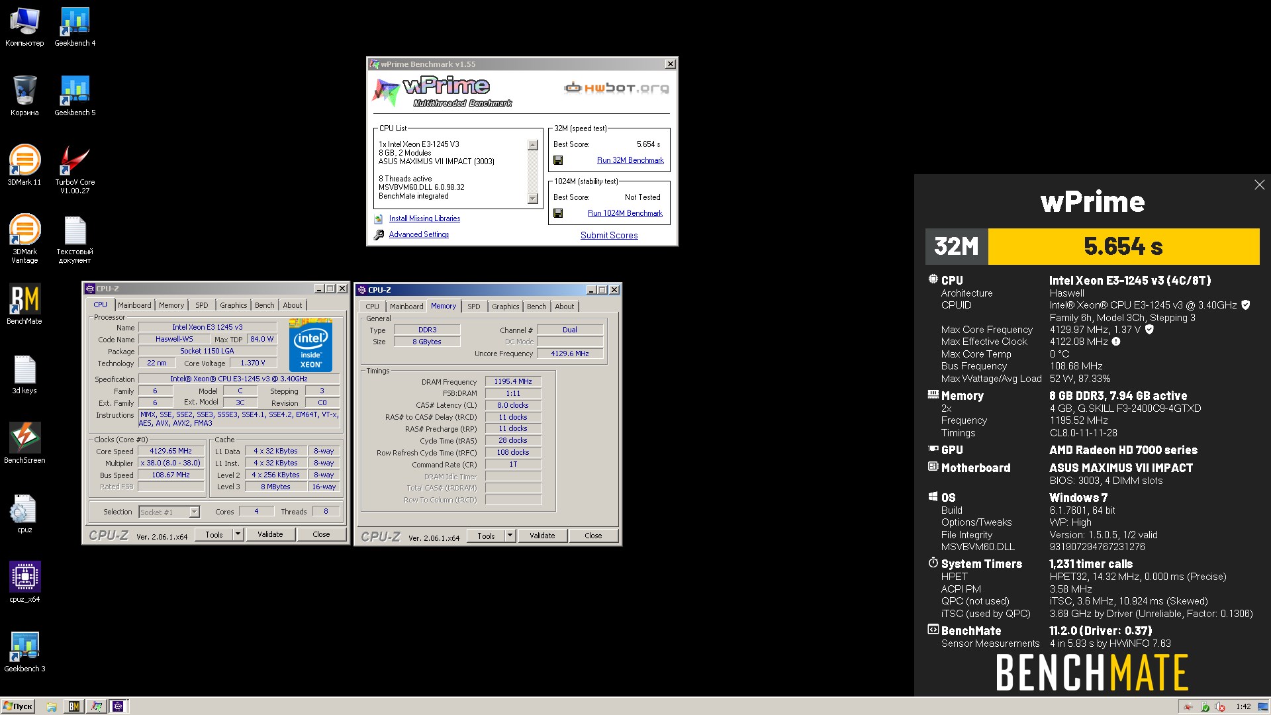
Task: Click Tools button in Memory CPU-Z window
Action: (x=486, y=536)
